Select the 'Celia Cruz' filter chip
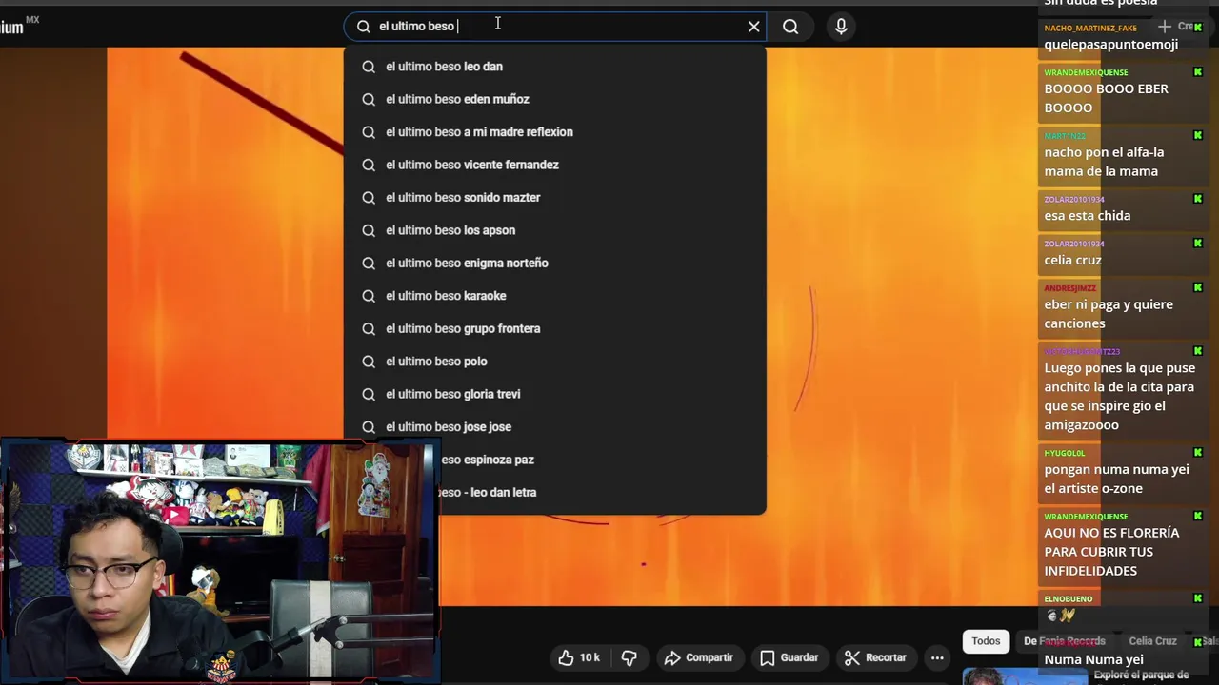The width and height of the screenshot is (1219, 685). click(1152, 641)
